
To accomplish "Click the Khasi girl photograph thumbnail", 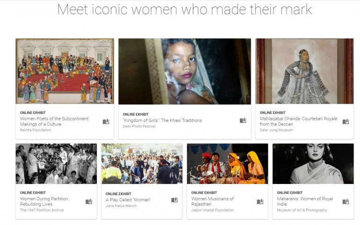I will coord(184,71).
